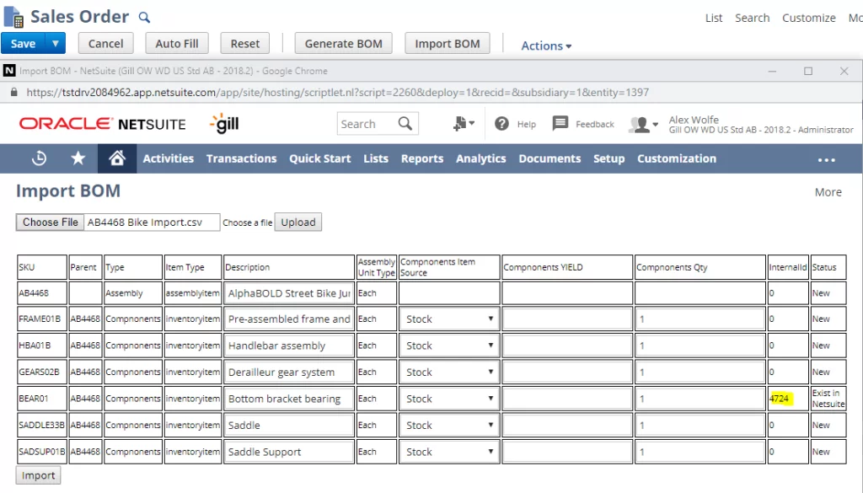This screenshot has height=493, width=863.
Task: Edit the Pre-assembled frame description field
Action: (x=289, y=319)
